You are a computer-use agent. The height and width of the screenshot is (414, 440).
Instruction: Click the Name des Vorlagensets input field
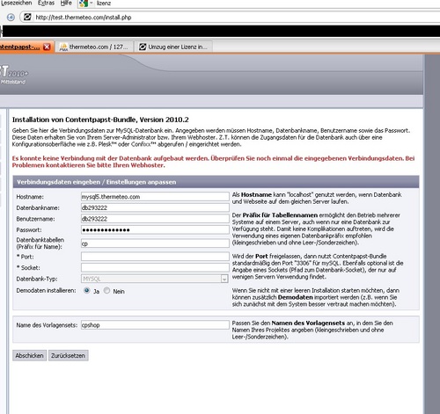coord(155,325)
